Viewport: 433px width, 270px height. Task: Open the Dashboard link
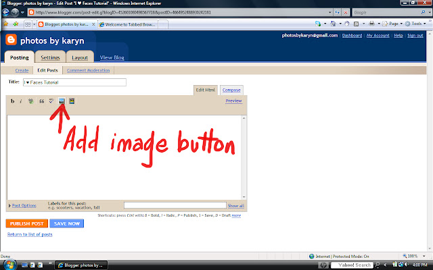[352, 35]
